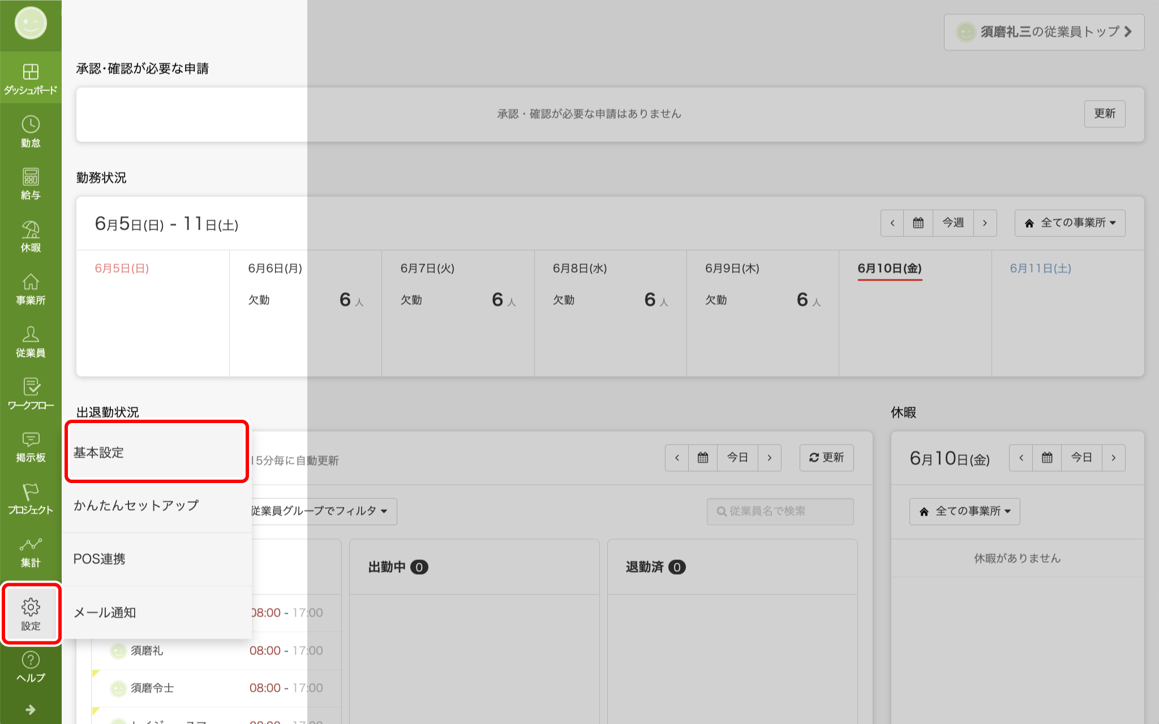Viewport: 1159px width, 724px height.
Task: Open the ワークフロー workflow section
Action: coord(31,394)
